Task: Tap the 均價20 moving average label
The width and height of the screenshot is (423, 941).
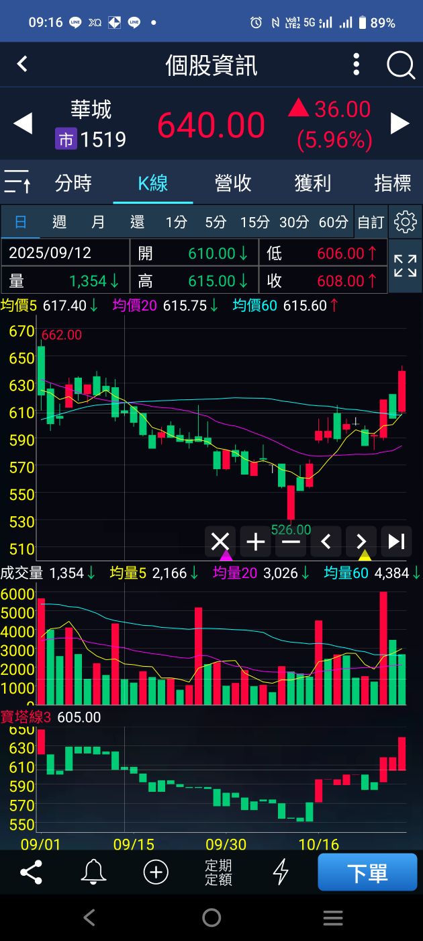Action: (x=135, y=305)
